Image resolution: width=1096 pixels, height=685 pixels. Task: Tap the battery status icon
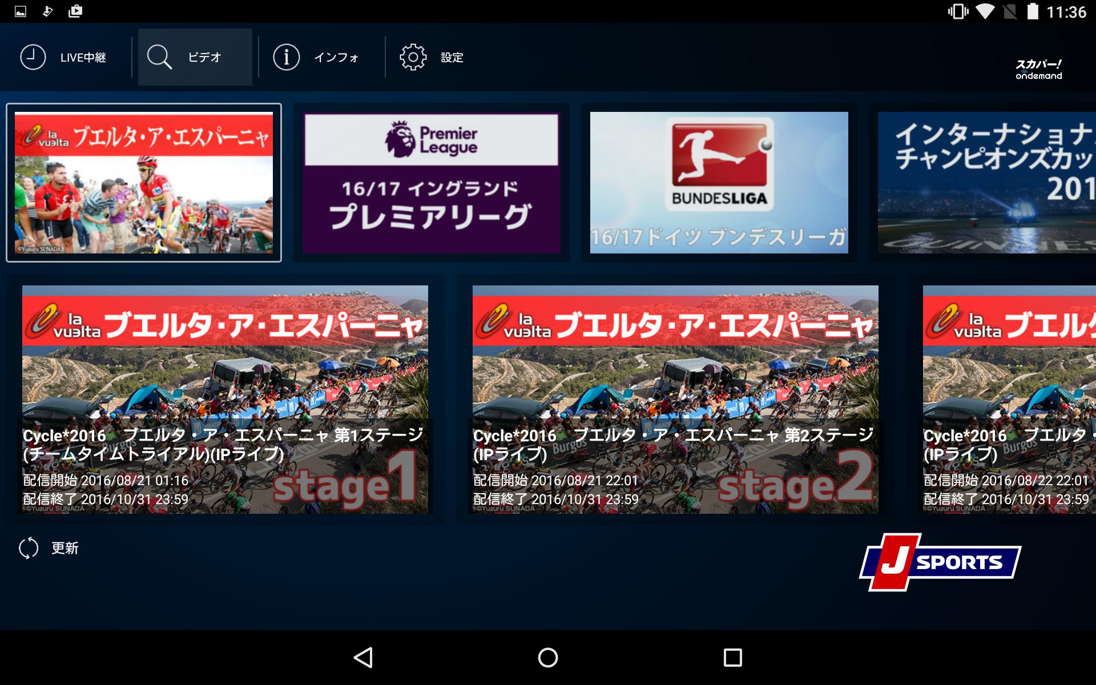(x=1033, y=11)
